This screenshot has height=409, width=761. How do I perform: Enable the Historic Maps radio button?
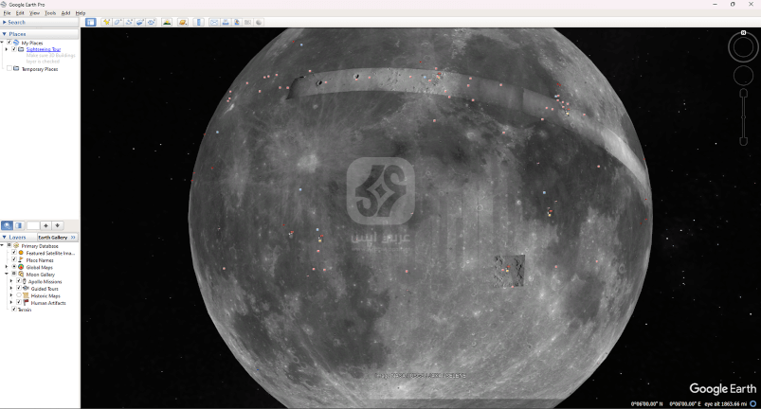pos(19,295)
